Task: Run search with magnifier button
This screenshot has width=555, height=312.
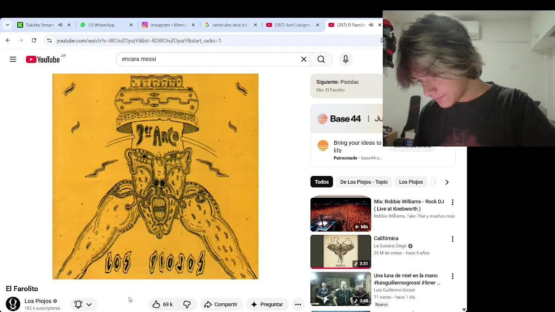Action: tap(321, 59)
